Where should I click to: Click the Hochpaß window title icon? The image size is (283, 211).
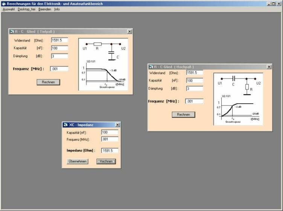pos(151,66)
